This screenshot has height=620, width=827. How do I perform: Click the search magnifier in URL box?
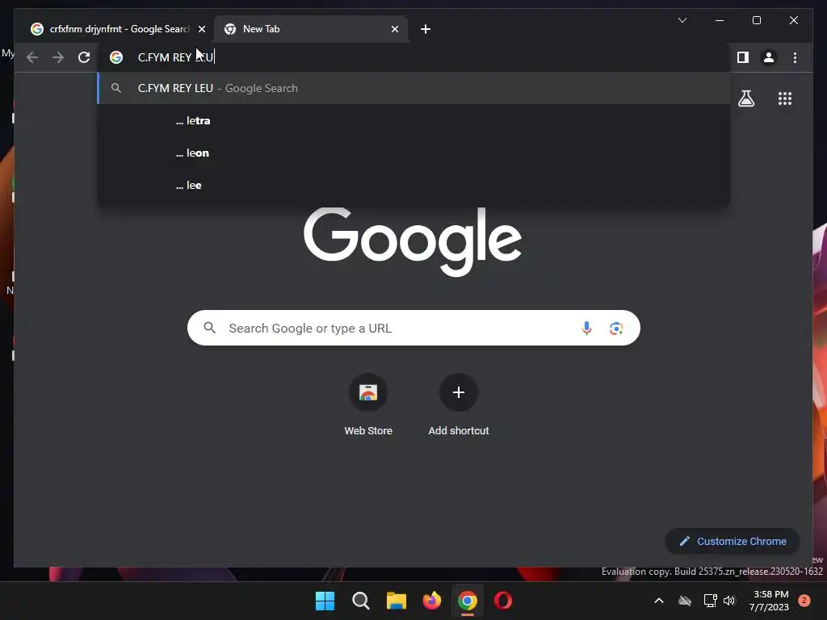[x=209, y=328]
